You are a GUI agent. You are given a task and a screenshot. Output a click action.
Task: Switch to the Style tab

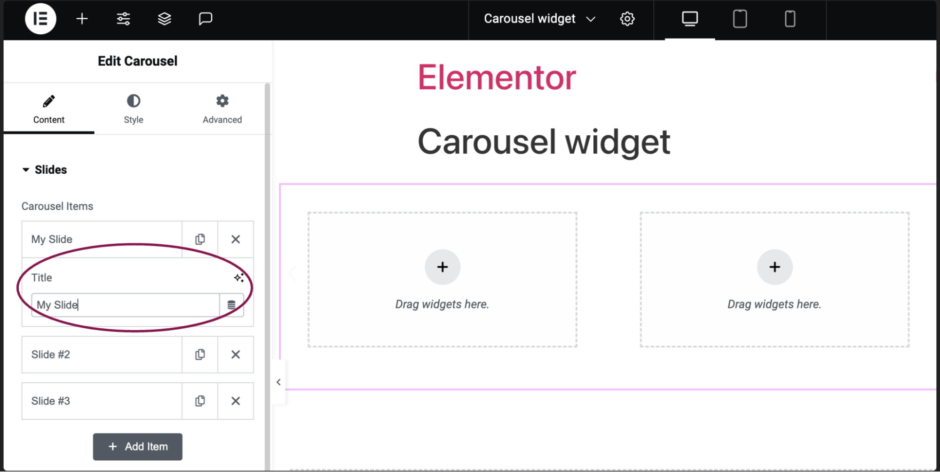(x=134, y=109)
